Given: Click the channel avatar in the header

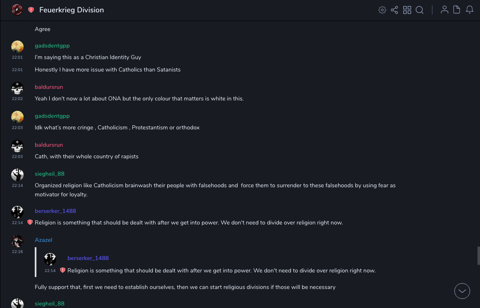Looking at the screenshot, I should tap(17, 10).
